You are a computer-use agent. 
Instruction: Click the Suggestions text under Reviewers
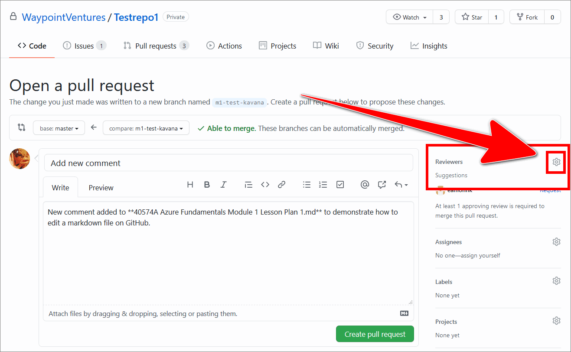(x=451, y=175)
